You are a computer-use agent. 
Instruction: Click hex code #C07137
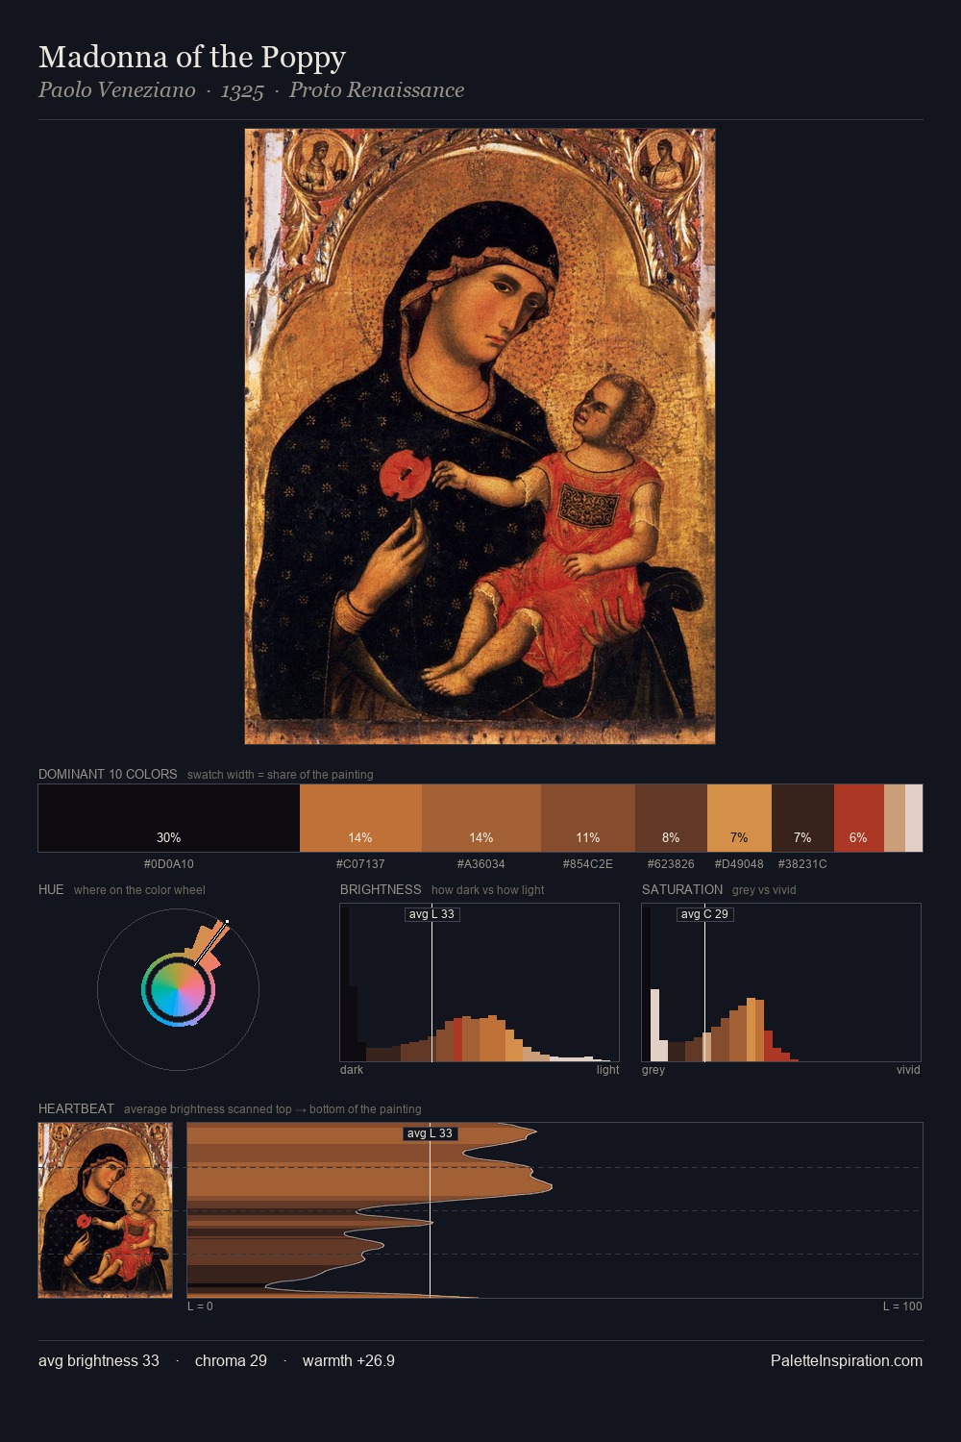360,864
